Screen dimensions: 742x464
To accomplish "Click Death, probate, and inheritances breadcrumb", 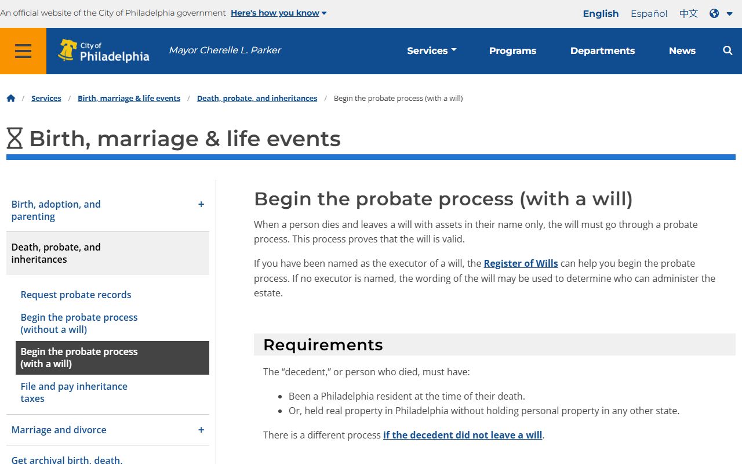I will pos(257,98).
